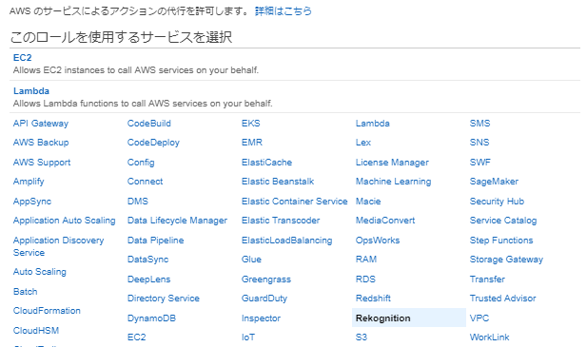Viewport: 587px width, 347px height.
Task: Select Amplify from service list
Action: tap(29, 182)
